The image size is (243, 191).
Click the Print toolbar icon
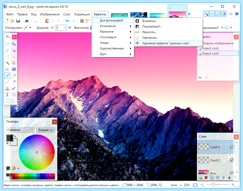(x=27, y=21)
